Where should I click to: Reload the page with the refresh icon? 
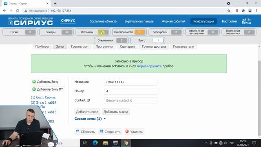coord(18,11)
